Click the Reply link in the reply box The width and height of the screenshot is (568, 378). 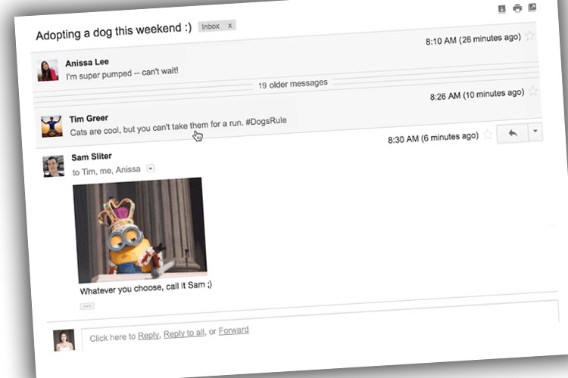148,336
